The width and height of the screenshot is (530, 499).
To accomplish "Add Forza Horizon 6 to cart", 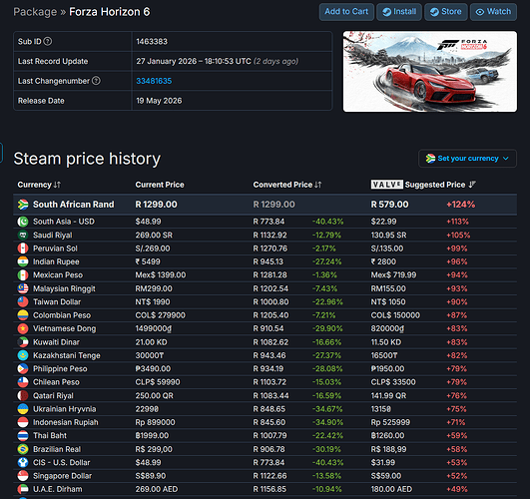I will pyautogui.click(x=346, y=12).
